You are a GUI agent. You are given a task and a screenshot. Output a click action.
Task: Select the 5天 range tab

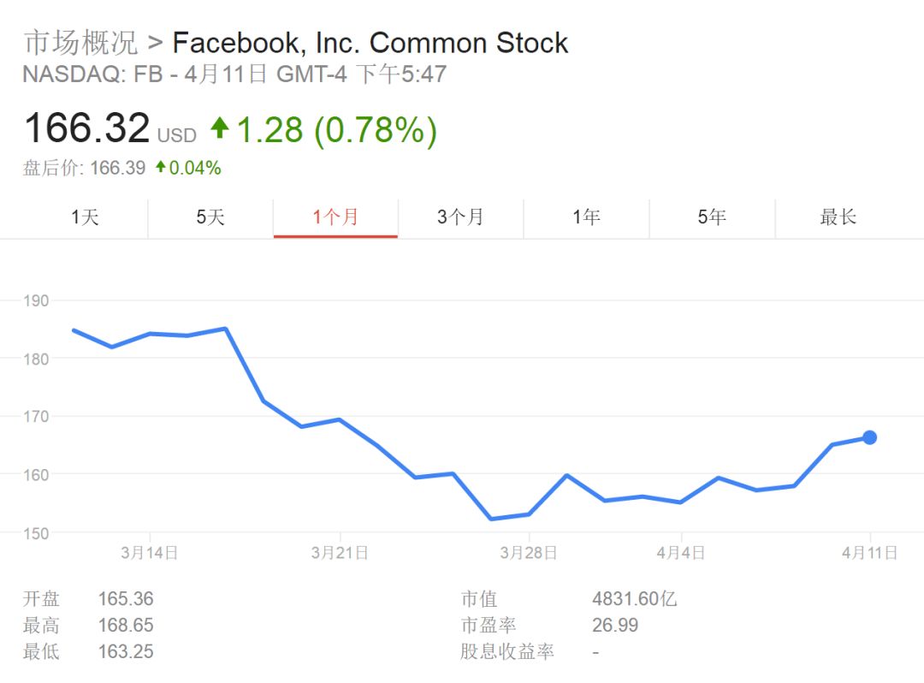pos(210,217)
